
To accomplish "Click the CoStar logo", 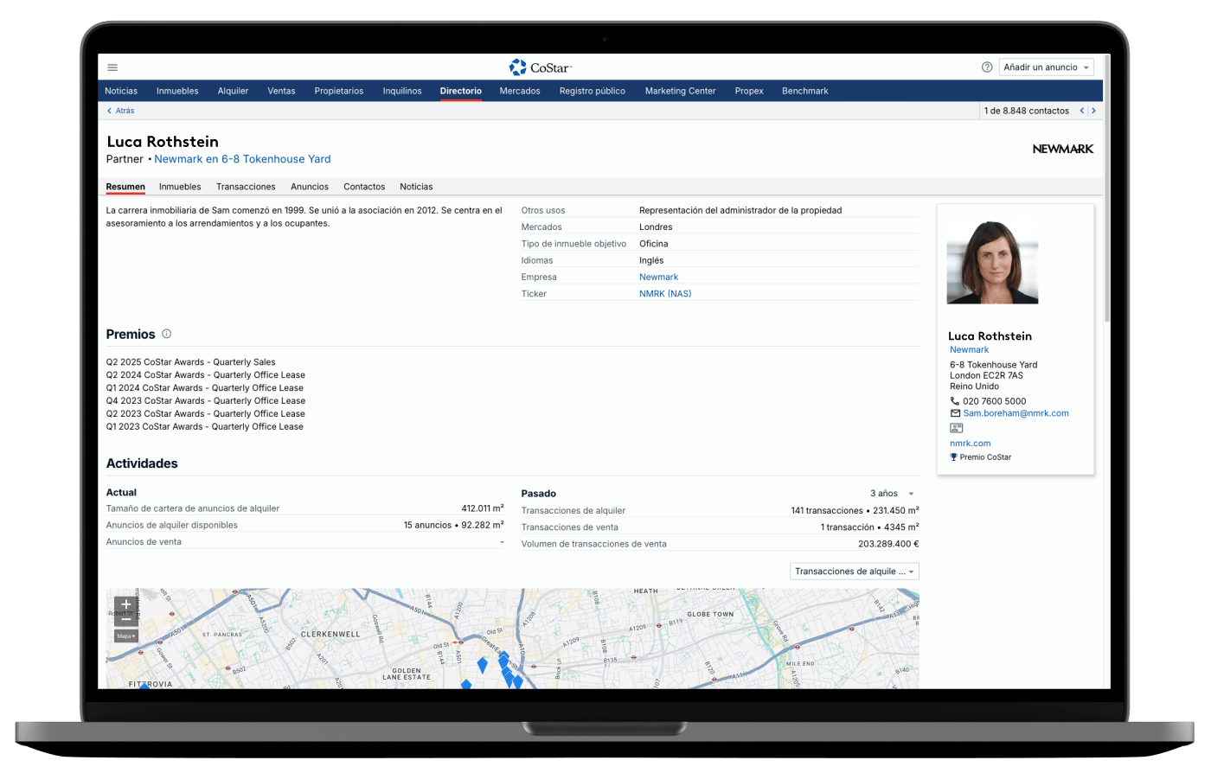I will pyautogui.click(x=541, y=67).
